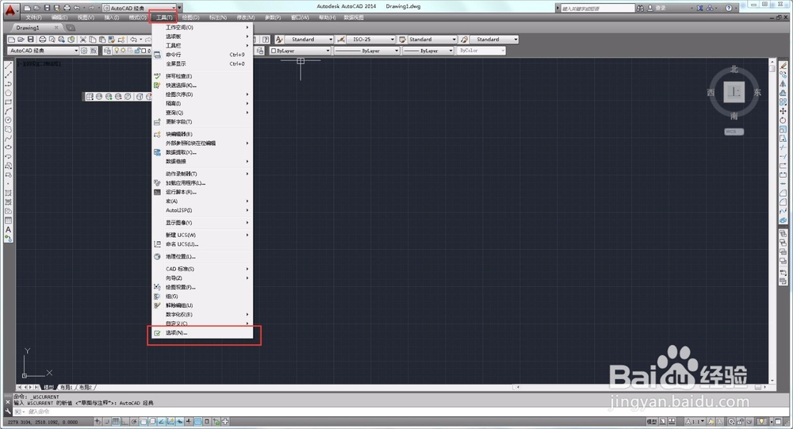Click the Multileader Style icon left of the last Standard dropdown
Viewport: 793px width, 429px height.
(x=464, y=40)
